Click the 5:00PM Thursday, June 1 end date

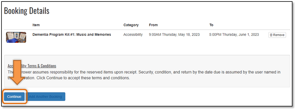234,35
